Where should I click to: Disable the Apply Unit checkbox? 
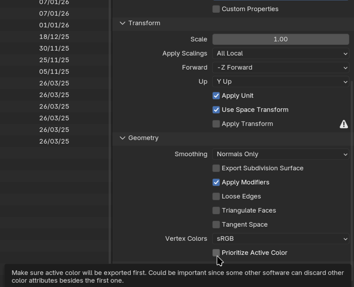216,96
